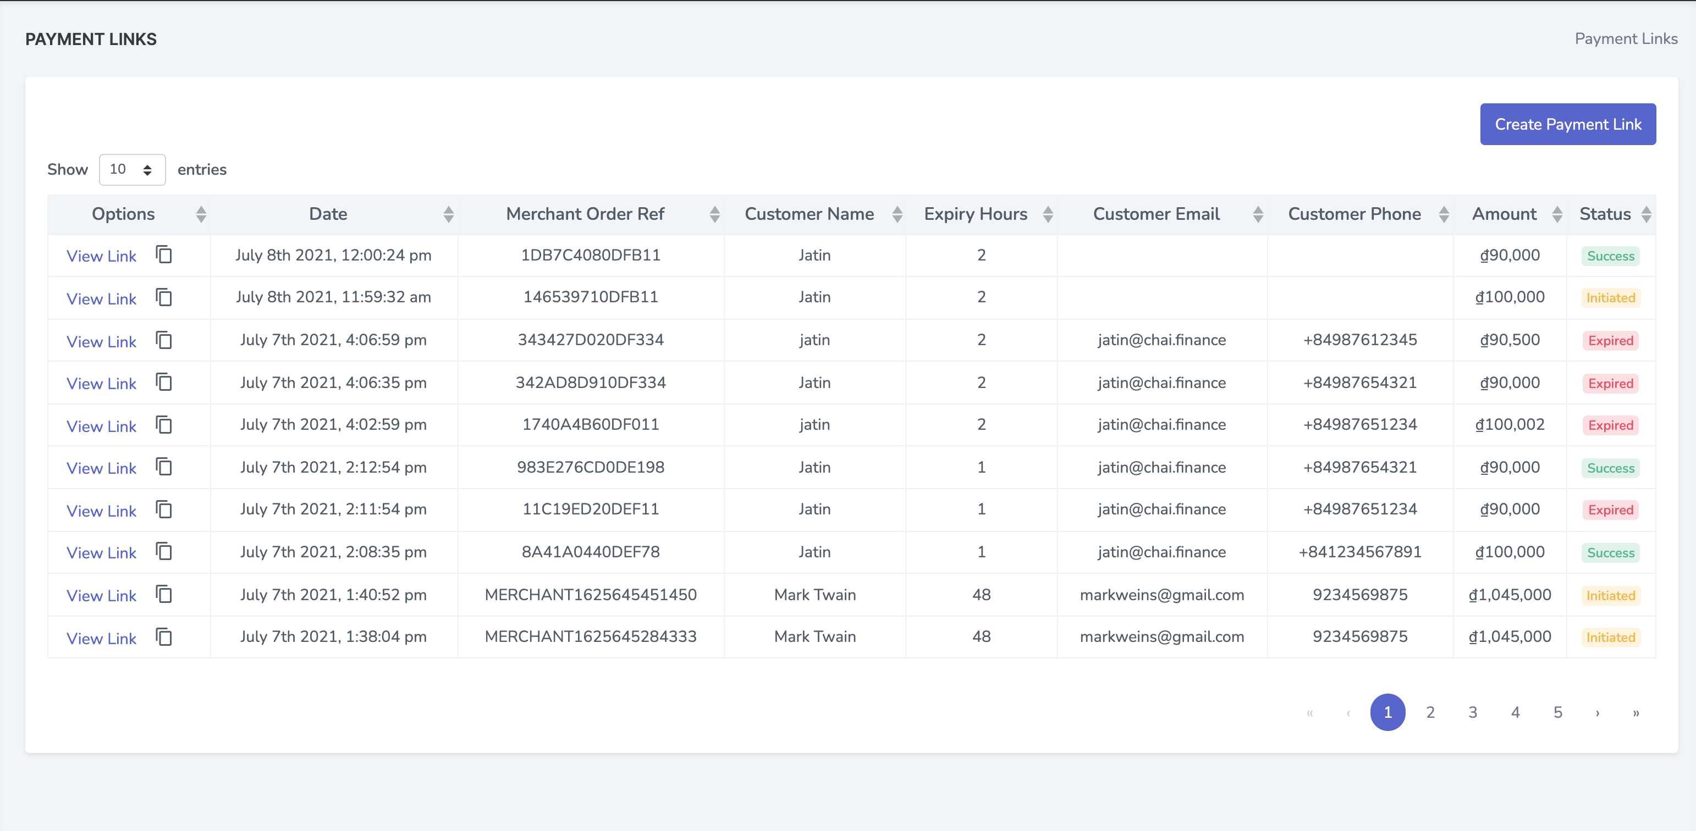Jump to last page double arrow
Viewport: 1696px width, 831px height.
click(1636, 713)
